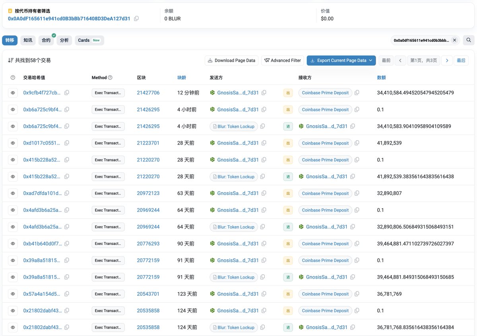The width and height of the screenshot is (477, 336).
Task: Open GnosisSafe recipient in 36,781,768.835616438356164384 row
Action: 327,327
